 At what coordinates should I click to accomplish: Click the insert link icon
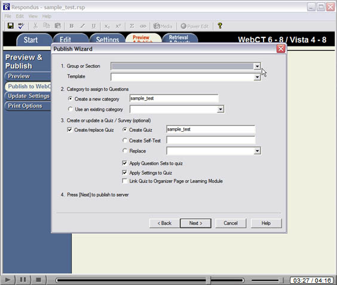point(143,26)
